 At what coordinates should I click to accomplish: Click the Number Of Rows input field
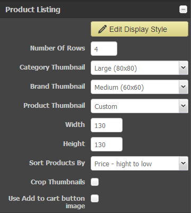click(104, 49)
